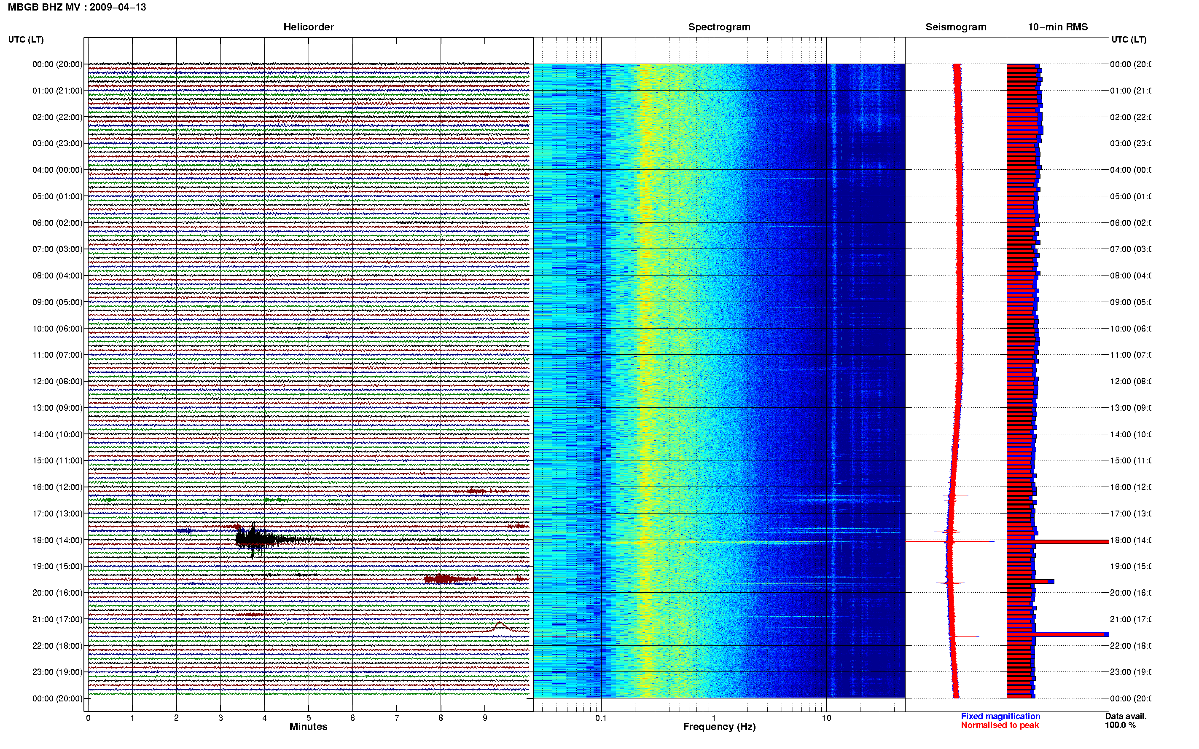Click the 21:00 (17:00) time label on left axis
Viewport: 1199px width, 749px height.
57,619
